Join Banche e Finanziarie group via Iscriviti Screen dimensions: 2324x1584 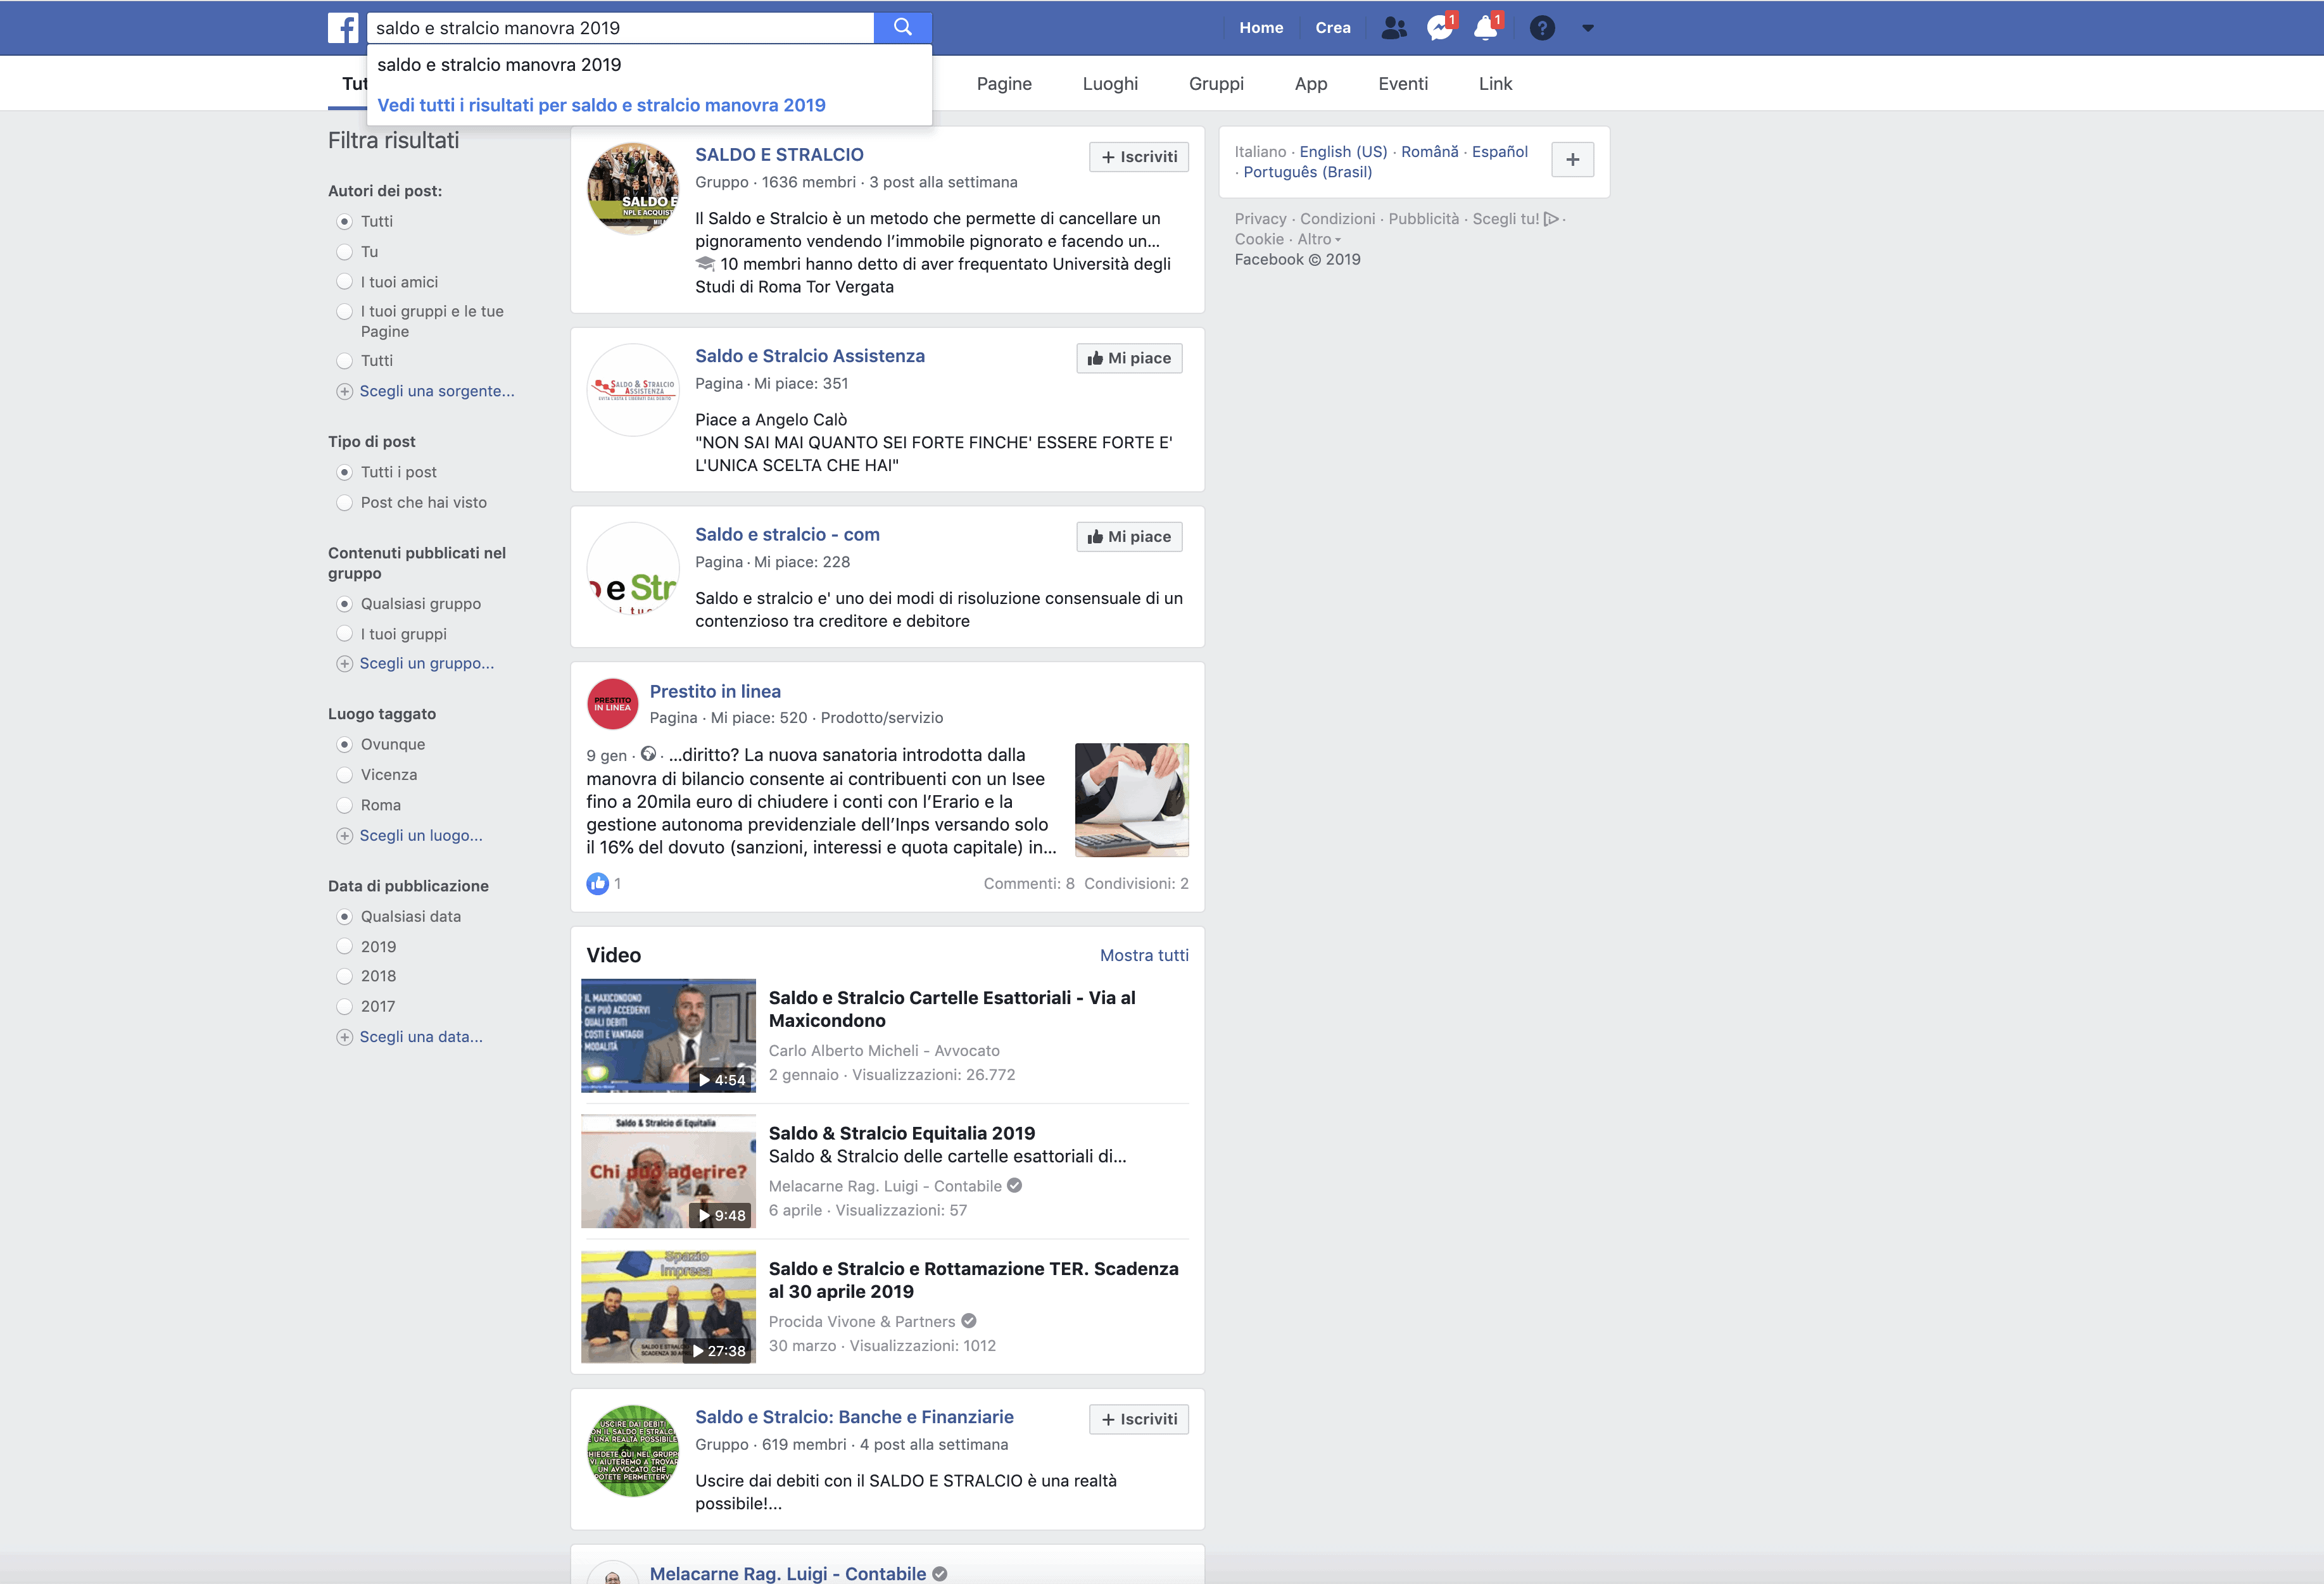[1139, 1419]
